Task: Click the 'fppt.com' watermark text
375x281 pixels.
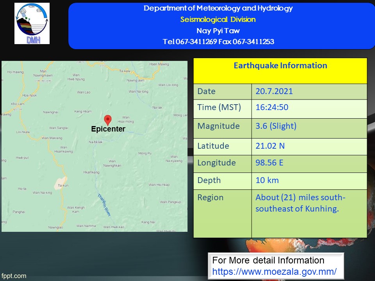Action: [14, 276]
